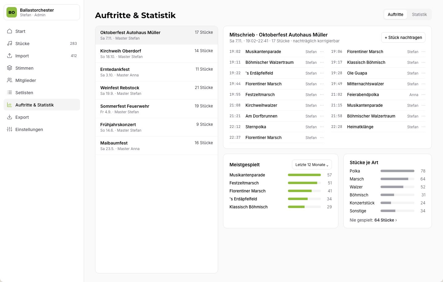Select the Erntedankfest performance row
Screen dimensions: 443x282
(157, 72)
